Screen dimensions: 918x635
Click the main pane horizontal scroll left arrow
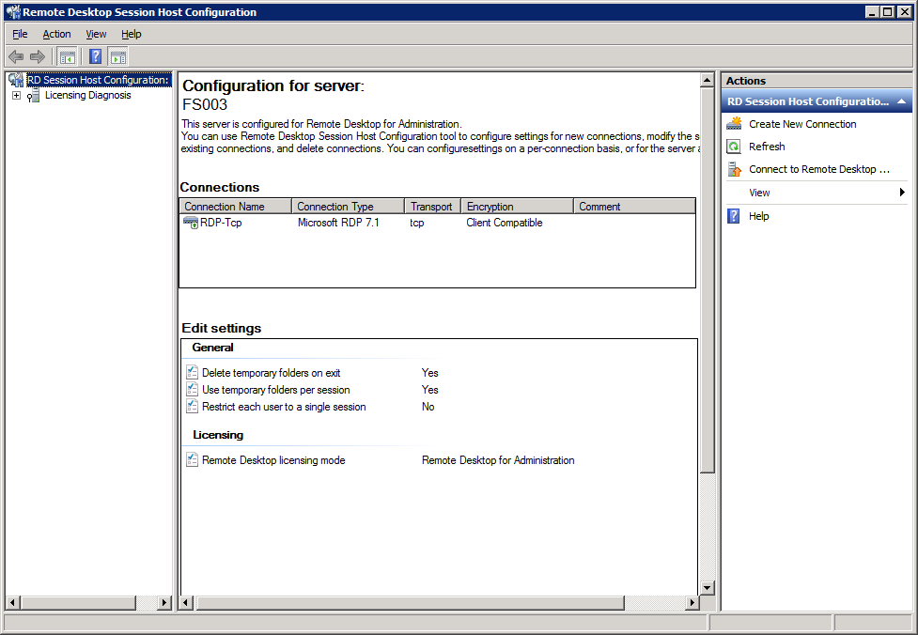pos(186,602)
